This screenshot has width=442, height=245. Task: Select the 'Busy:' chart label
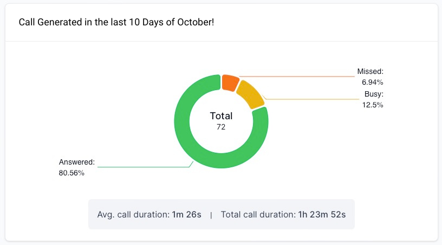(374, 94)
